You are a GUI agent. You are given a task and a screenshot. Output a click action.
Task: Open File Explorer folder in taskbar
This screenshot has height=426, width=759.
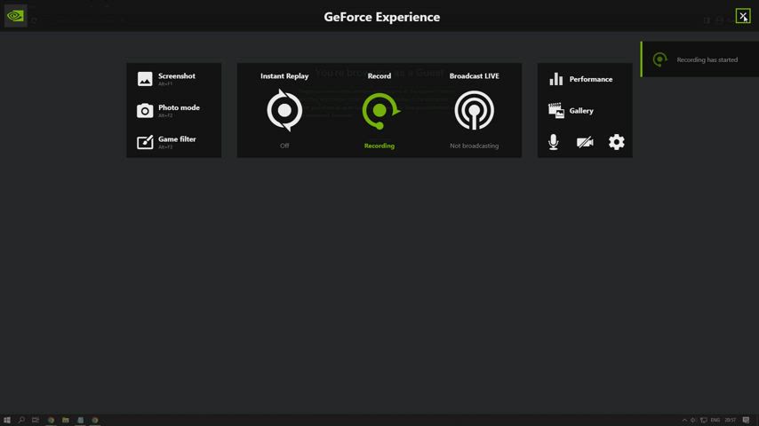(x=66, y=420)
